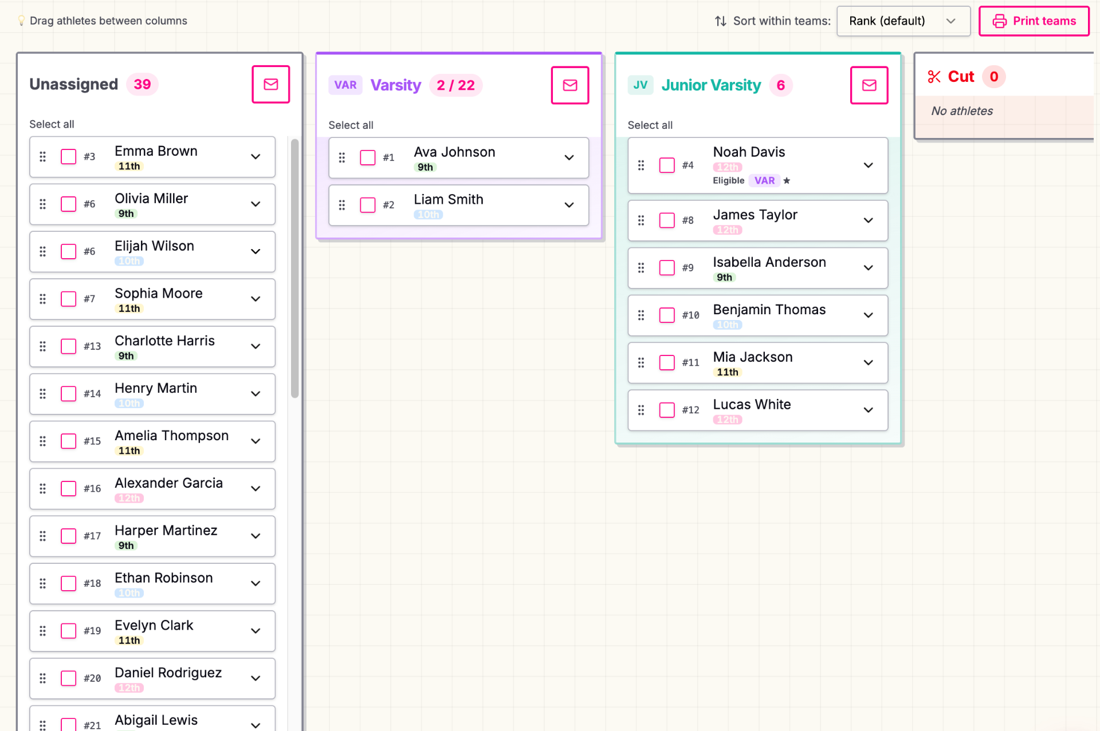Image resolution: width=1100 pixels, height=731 pixels.
Task: Click drag handle for Liam Smith
Action: pyautogui.click(x=341, y=205)
